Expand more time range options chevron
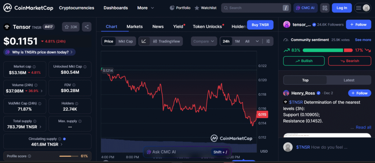Screen dimensions: 375x163 (257, 41)
